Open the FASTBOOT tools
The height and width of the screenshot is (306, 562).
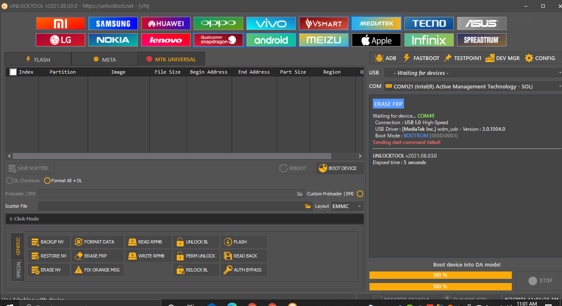tap(421, 58)
